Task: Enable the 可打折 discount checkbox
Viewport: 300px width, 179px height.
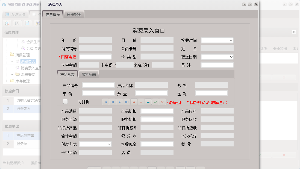Action: (x=65, y=101)
